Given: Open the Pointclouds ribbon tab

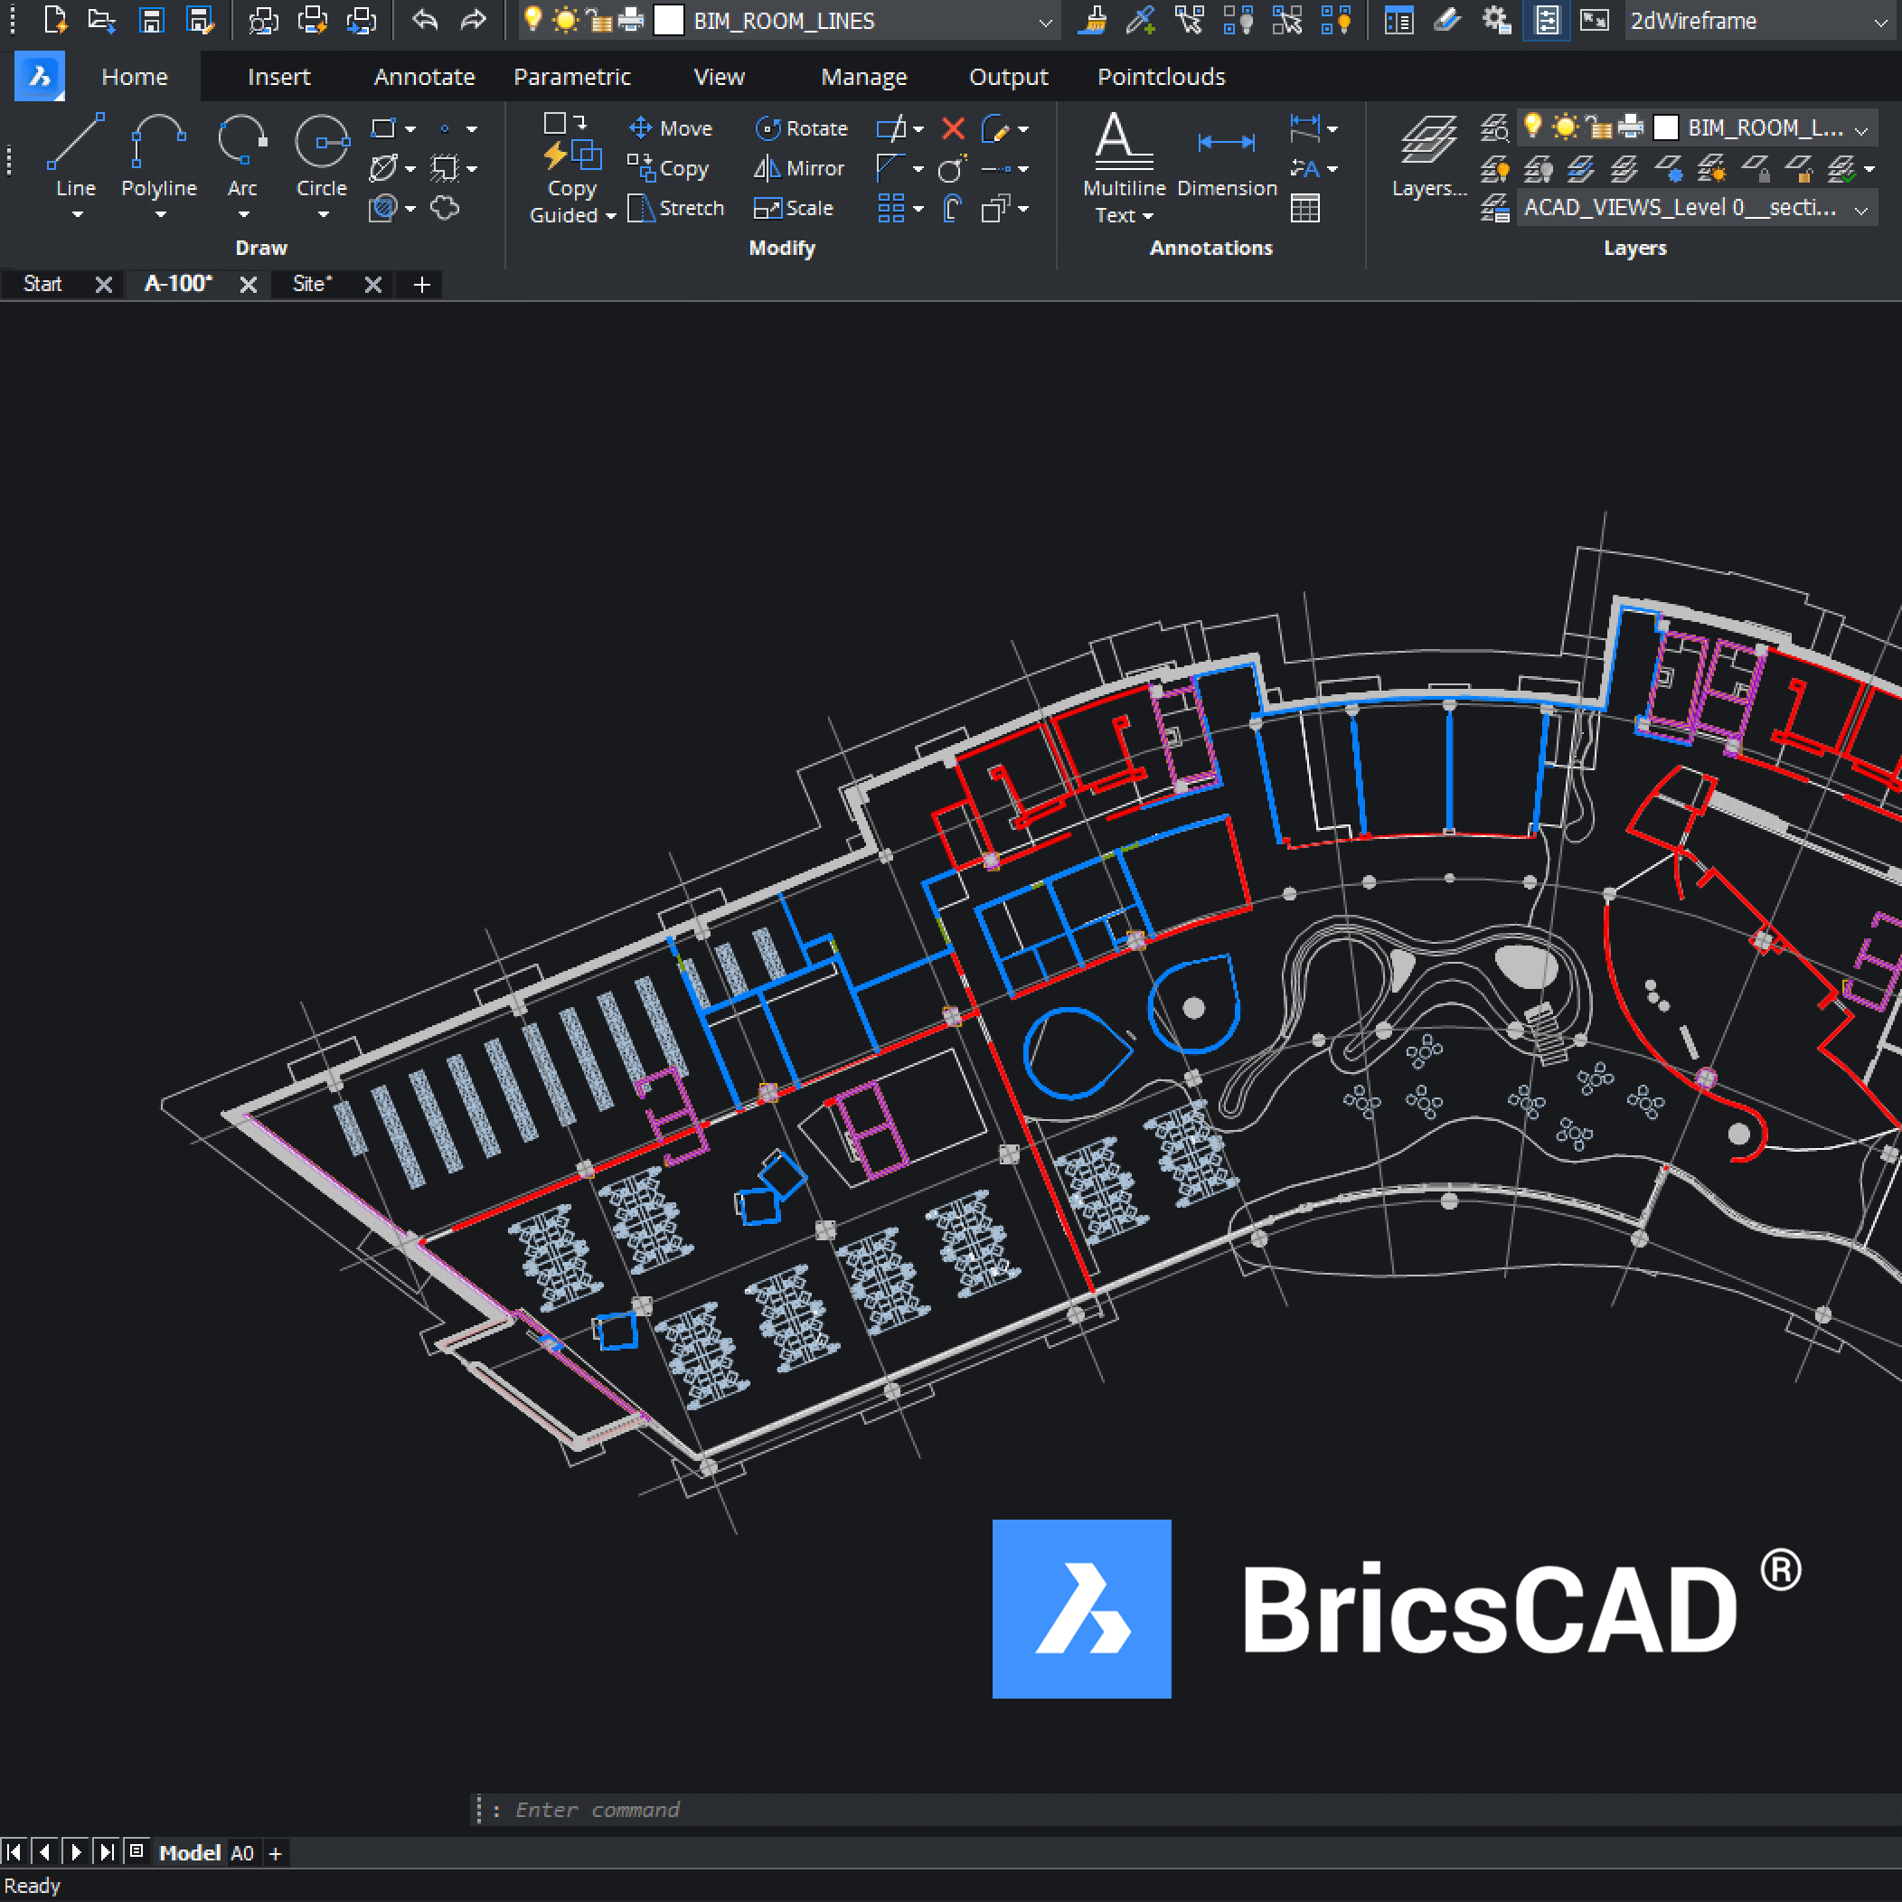Looking at the screenshot, I should [x=1161, y=77].
